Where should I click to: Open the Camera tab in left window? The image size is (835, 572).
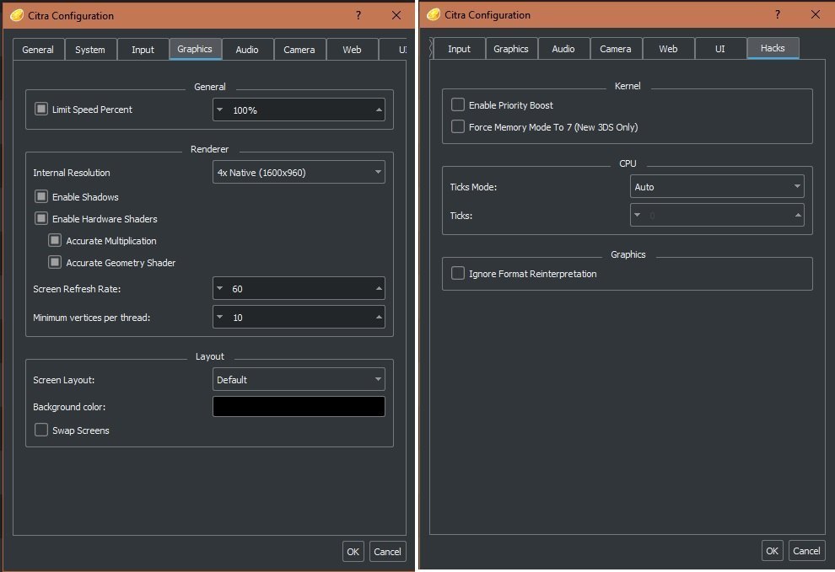click(x=299, y=50)
